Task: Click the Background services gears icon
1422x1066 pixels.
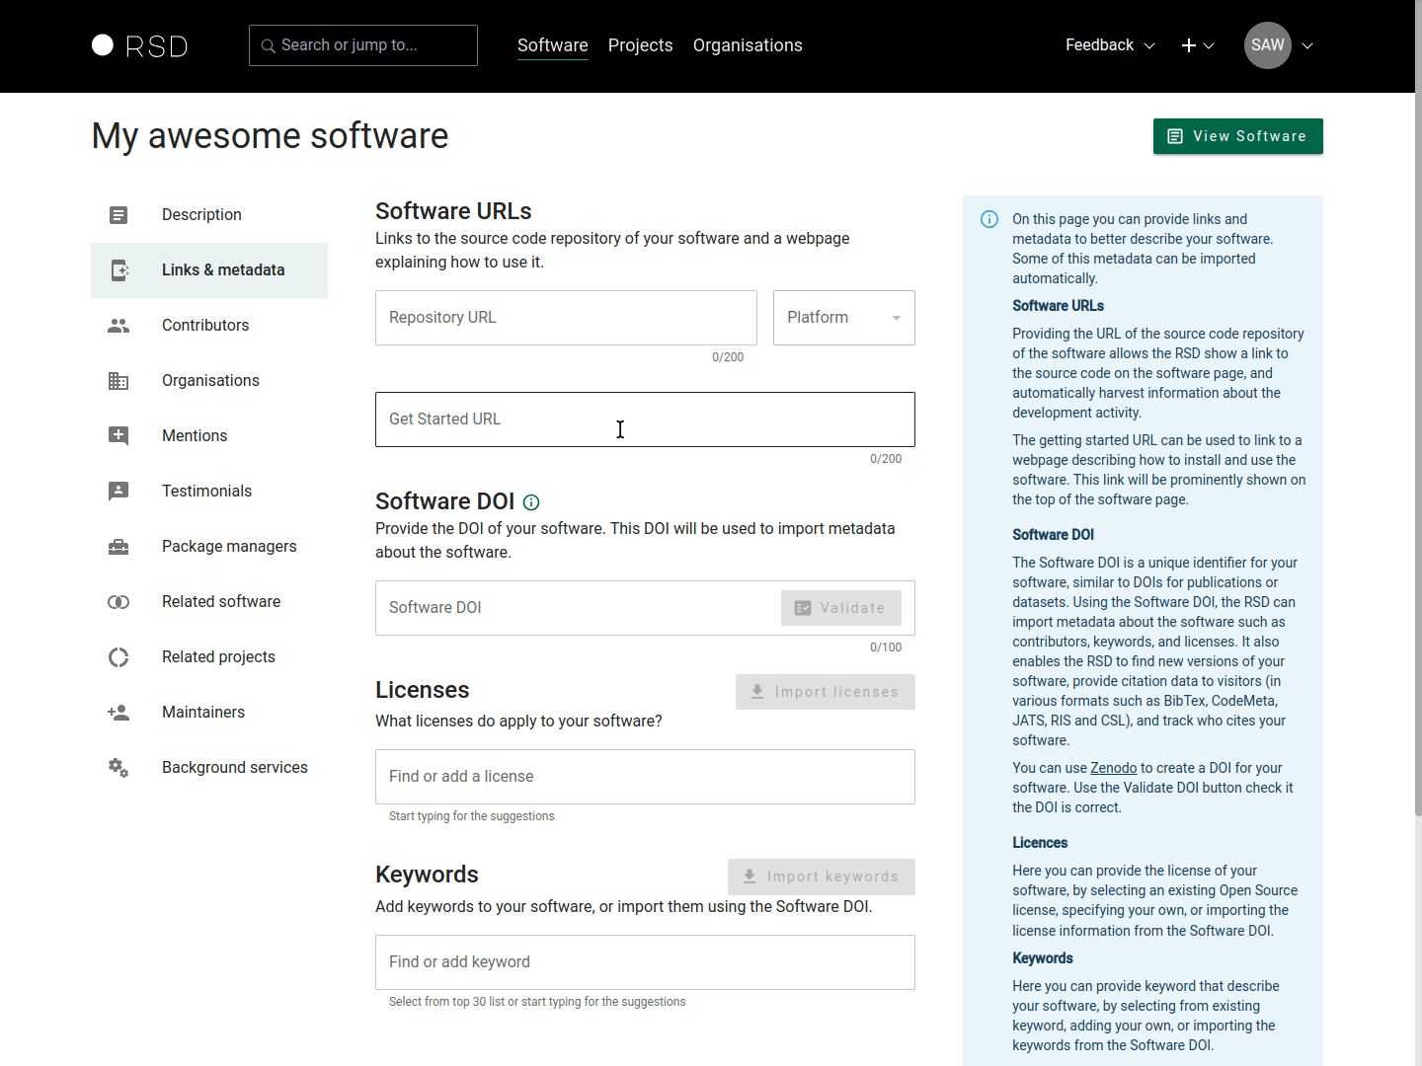Action: (118, 768)
